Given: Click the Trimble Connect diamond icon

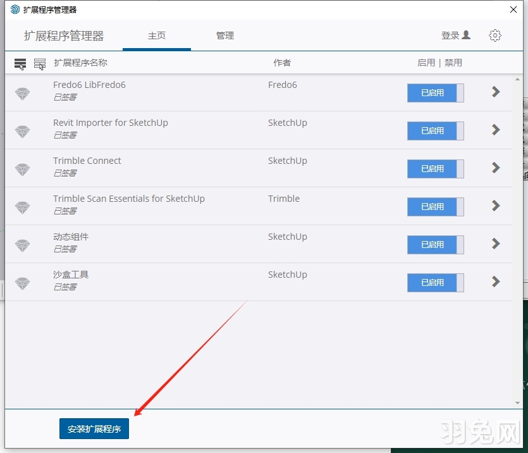Looking at the screenshot, I should tap(23, 168).
